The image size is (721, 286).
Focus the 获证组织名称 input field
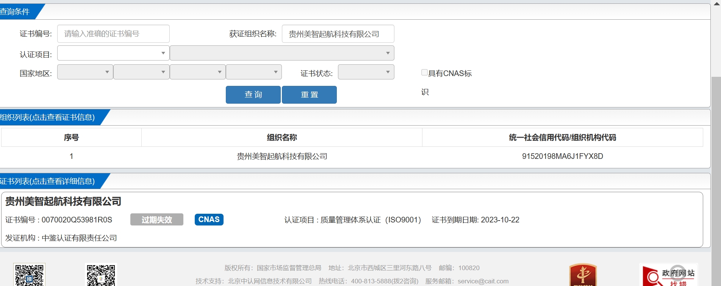338,34
